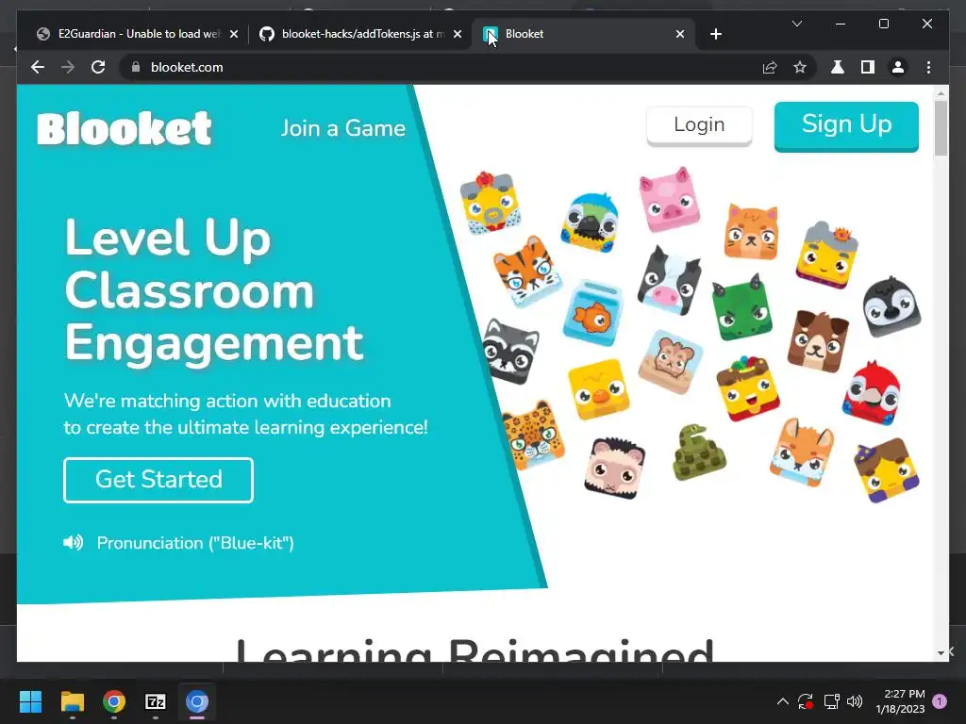Click the Login button
This screenshot has width=966, height=724.
click(x=699, y=125)
